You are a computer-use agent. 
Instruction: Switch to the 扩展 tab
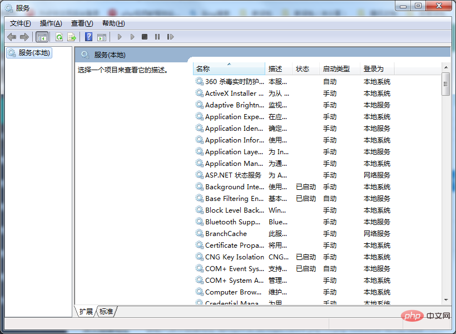click(x=86, y=312)
